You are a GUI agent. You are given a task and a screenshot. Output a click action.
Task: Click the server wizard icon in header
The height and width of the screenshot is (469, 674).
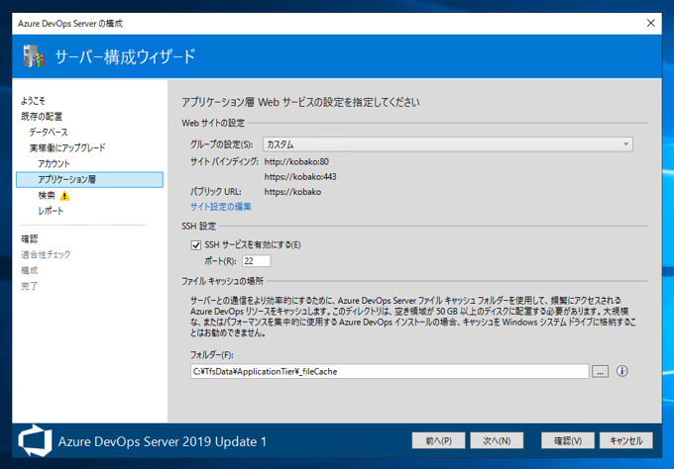tap(34, 56)
